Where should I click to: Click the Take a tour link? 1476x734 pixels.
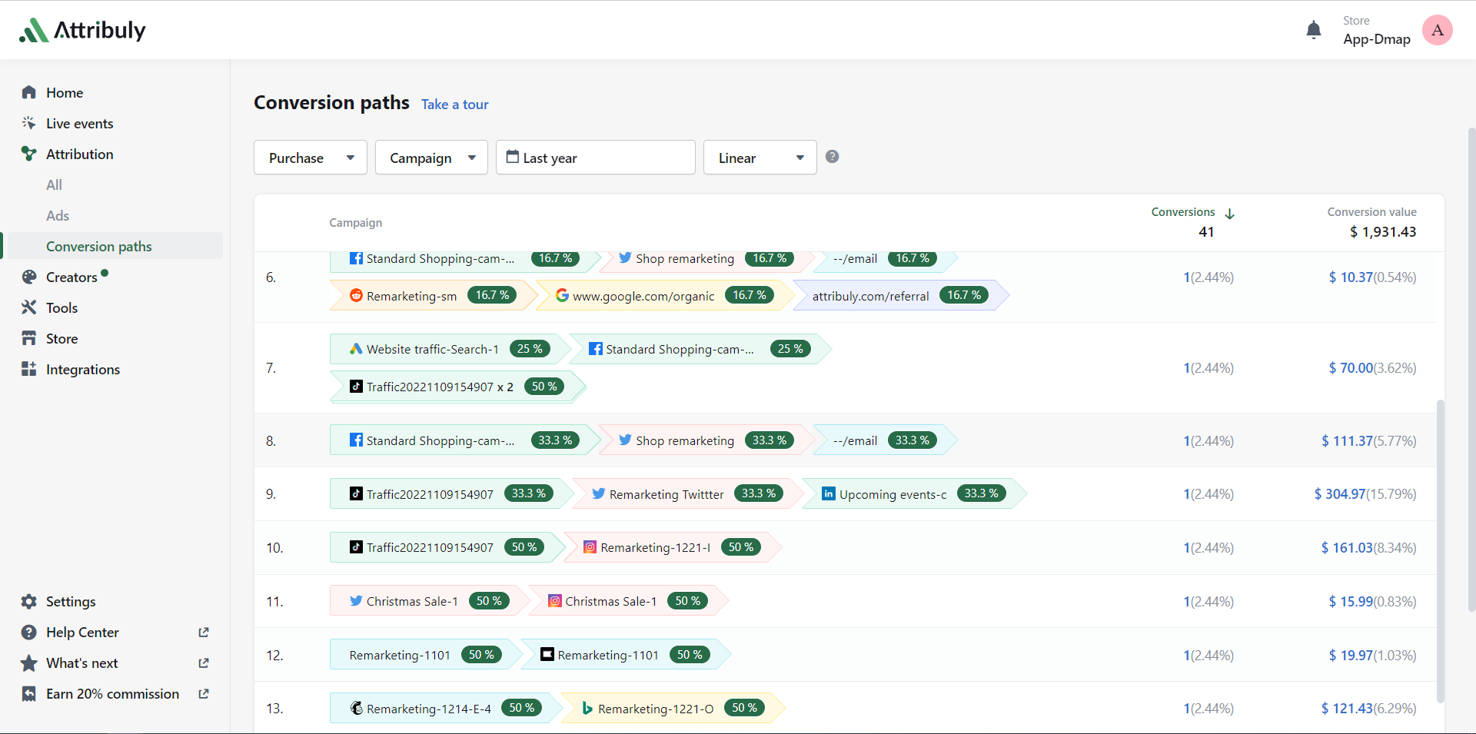(454, 105)
